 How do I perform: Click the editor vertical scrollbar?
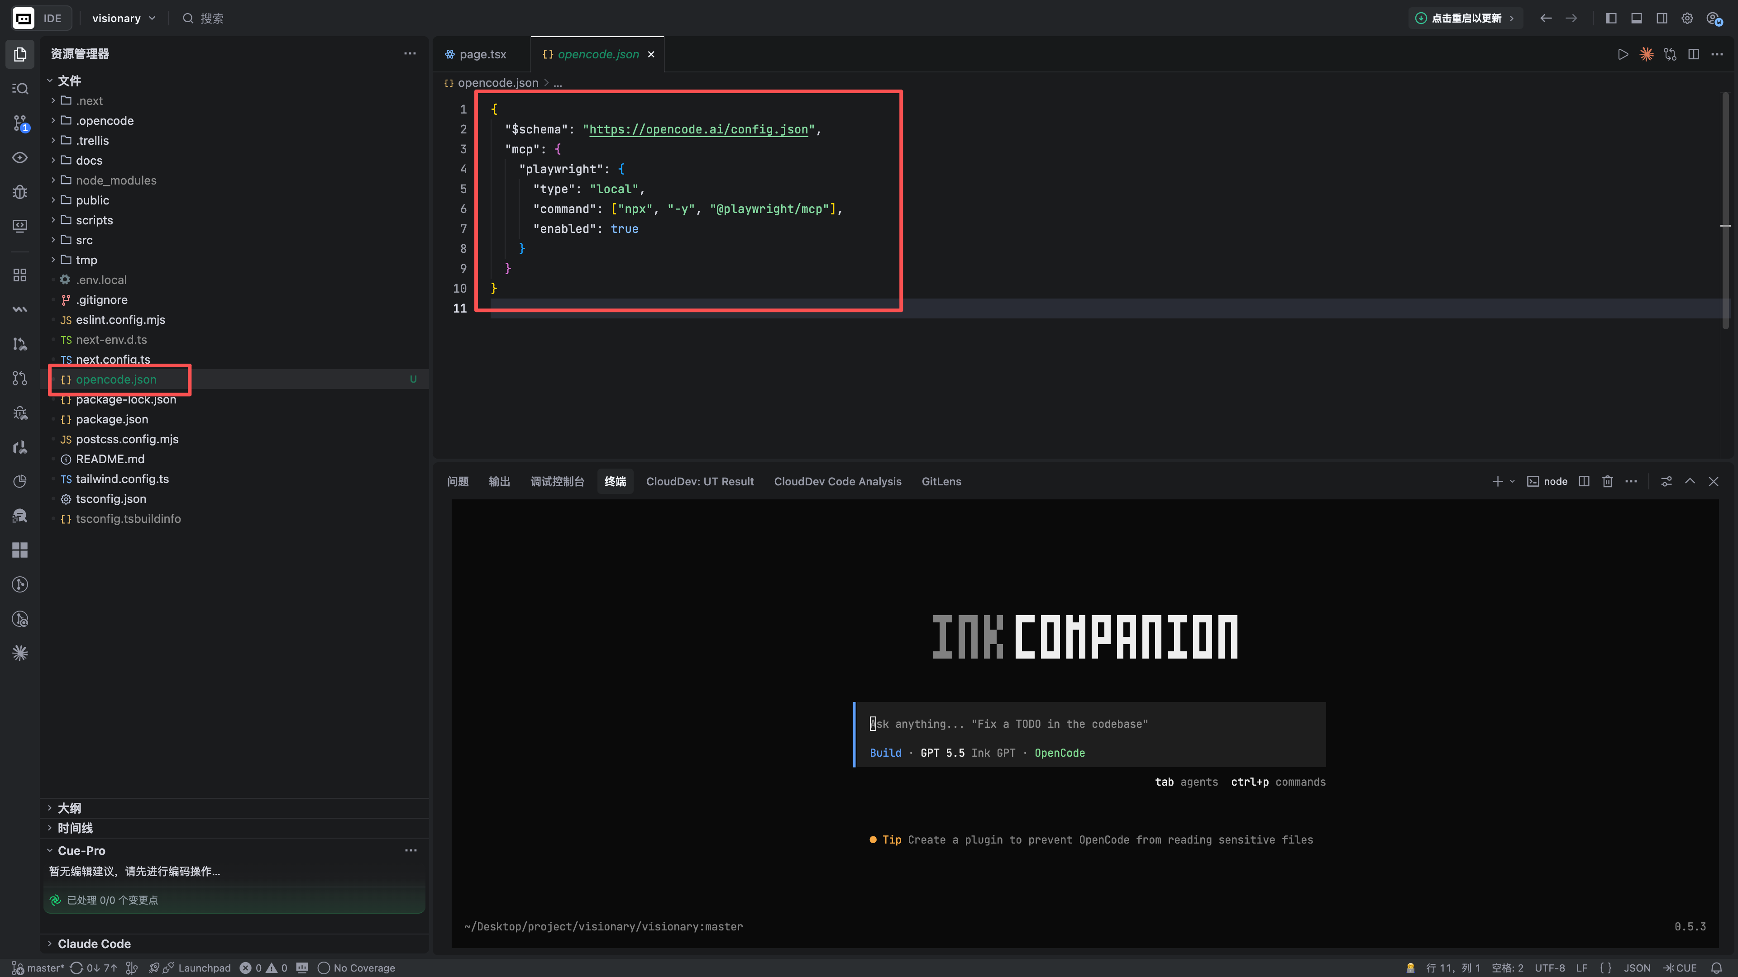click(1725, 210)
